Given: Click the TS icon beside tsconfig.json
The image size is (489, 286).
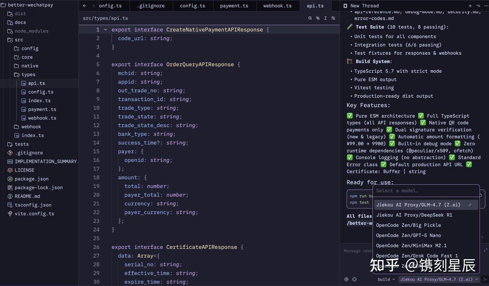Looking at the screenshot, I should click(x=10, y=205).
